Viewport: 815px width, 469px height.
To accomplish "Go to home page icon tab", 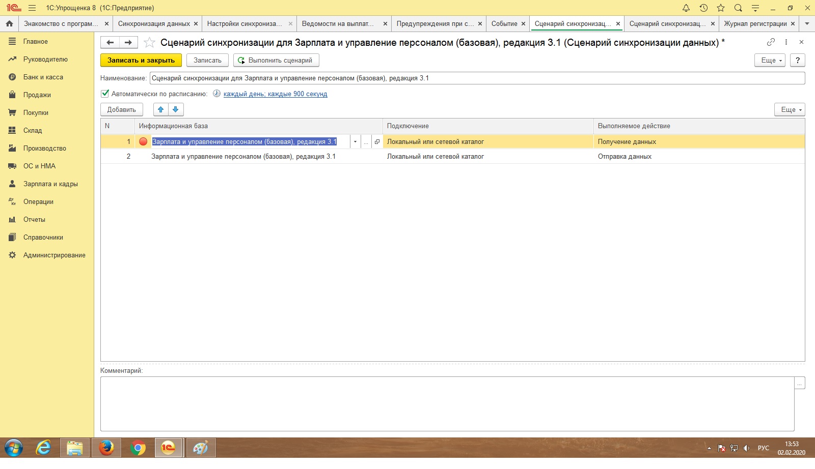I will 9,23.
